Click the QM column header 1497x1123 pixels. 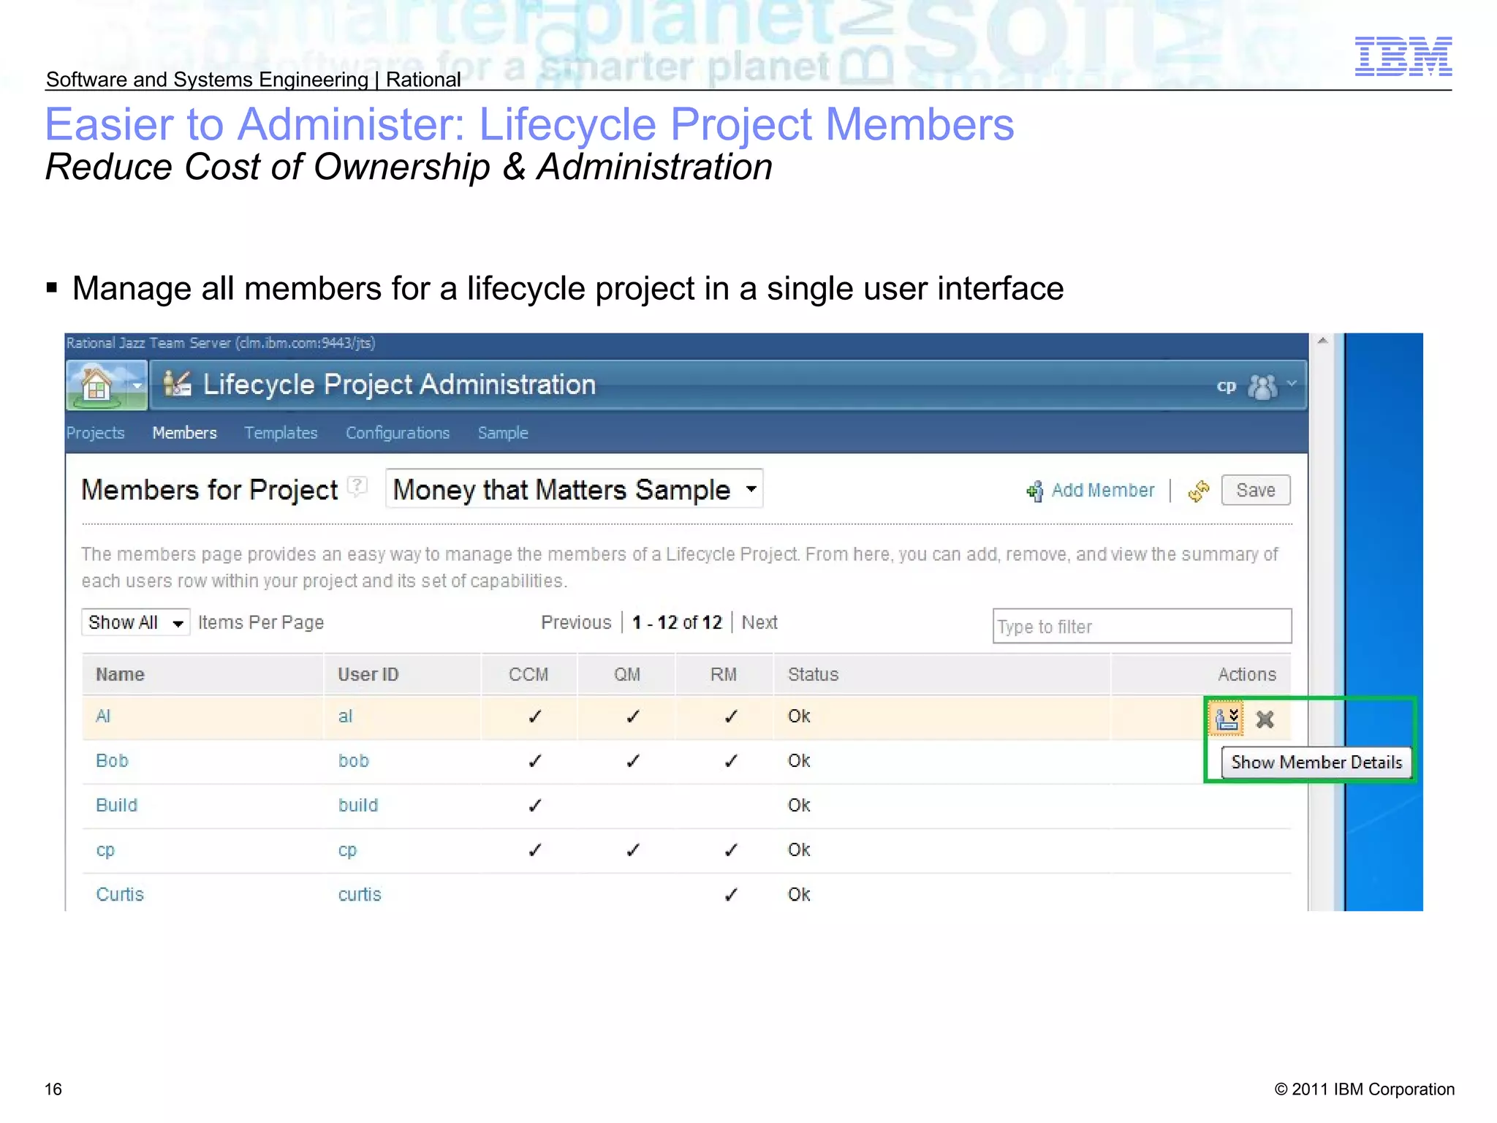coord(627,674)
